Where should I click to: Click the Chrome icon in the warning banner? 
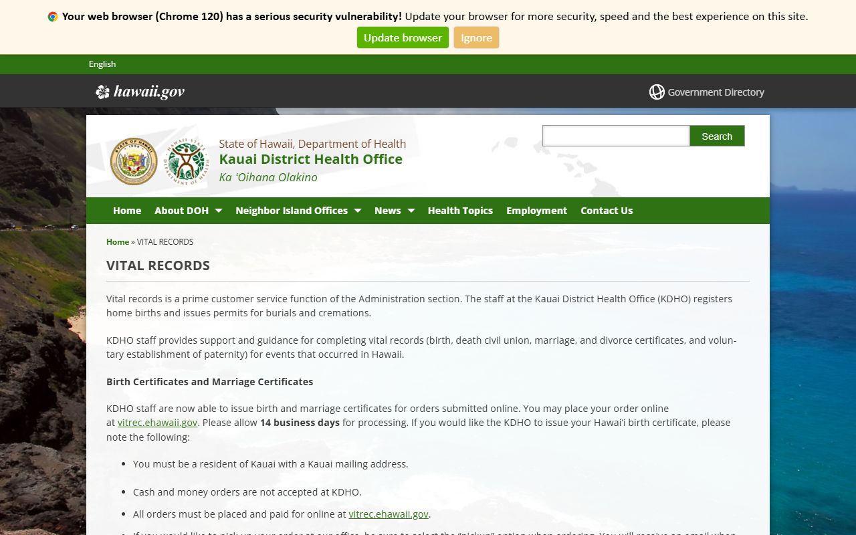coord(53,17)
